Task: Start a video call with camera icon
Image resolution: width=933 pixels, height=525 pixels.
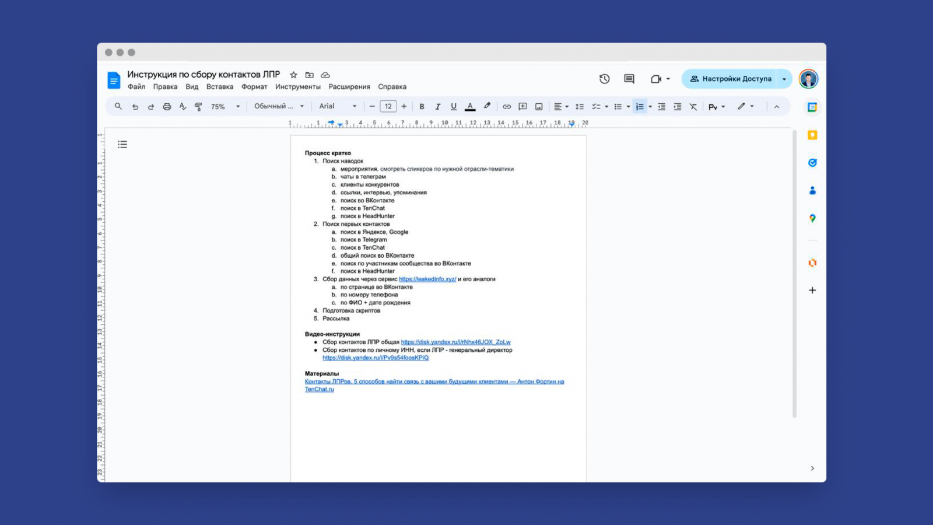Action: tap(657, 79)
